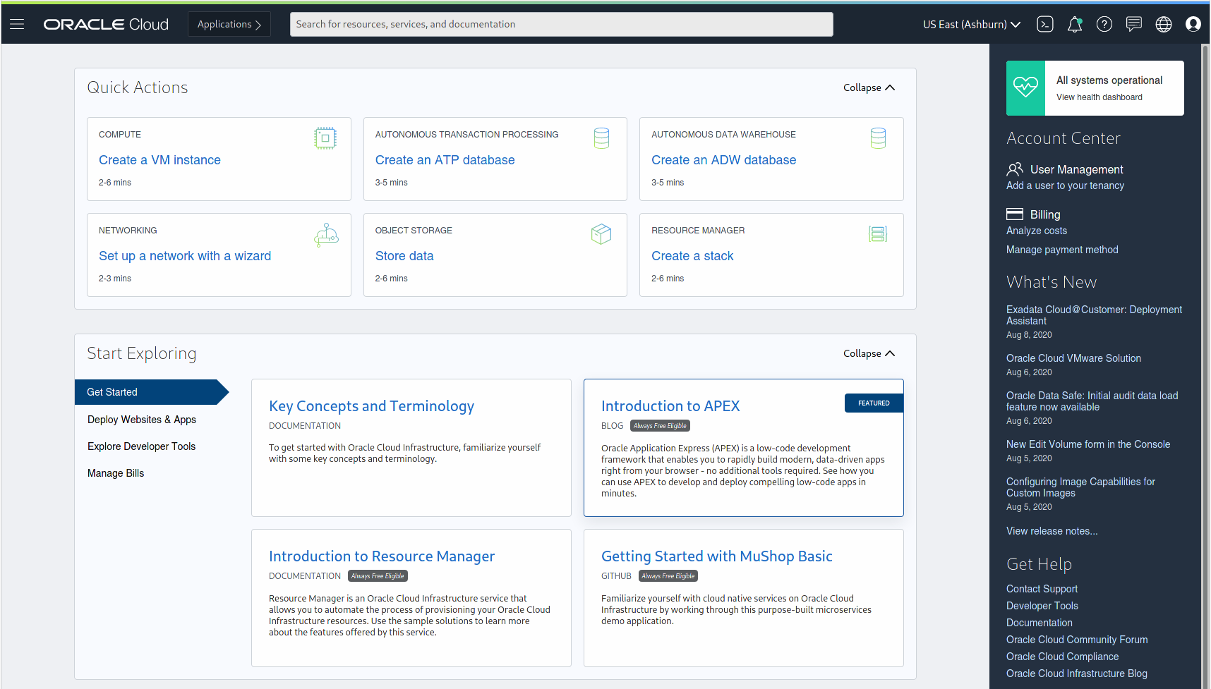This screenshot has width=1211, height=689.
Task: Select Explore Developer Tools tab
Action: click(x=142, y=446)
